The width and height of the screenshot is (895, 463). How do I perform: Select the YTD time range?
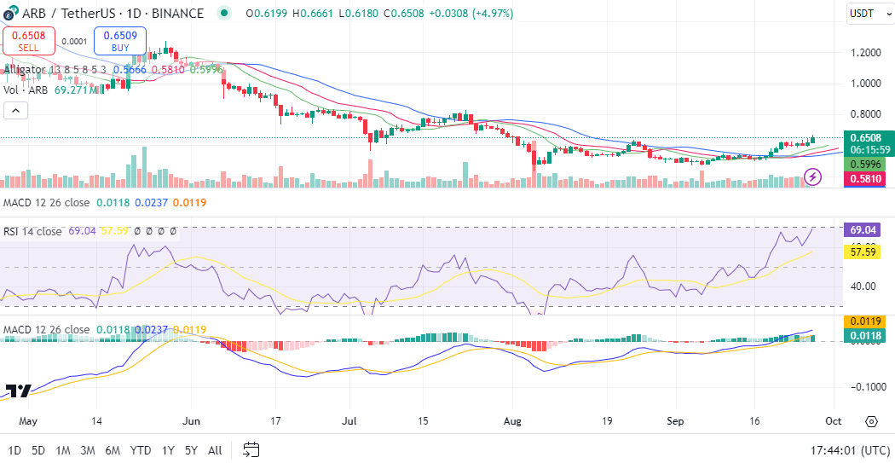tap(141, 450)
